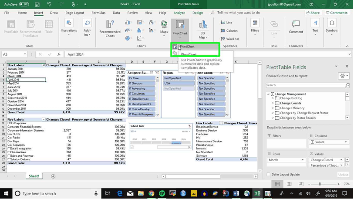Image resolution: width=354 pixels, height=199 pixels.
Task: Click the Windows Start button
Action: (6, 193)
